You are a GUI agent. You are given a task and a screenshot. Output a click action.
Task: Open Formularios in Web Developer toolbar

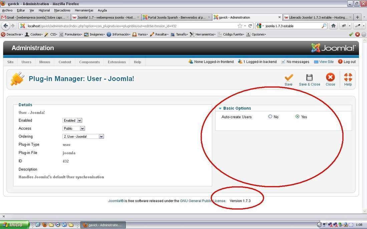coord(70,34)
